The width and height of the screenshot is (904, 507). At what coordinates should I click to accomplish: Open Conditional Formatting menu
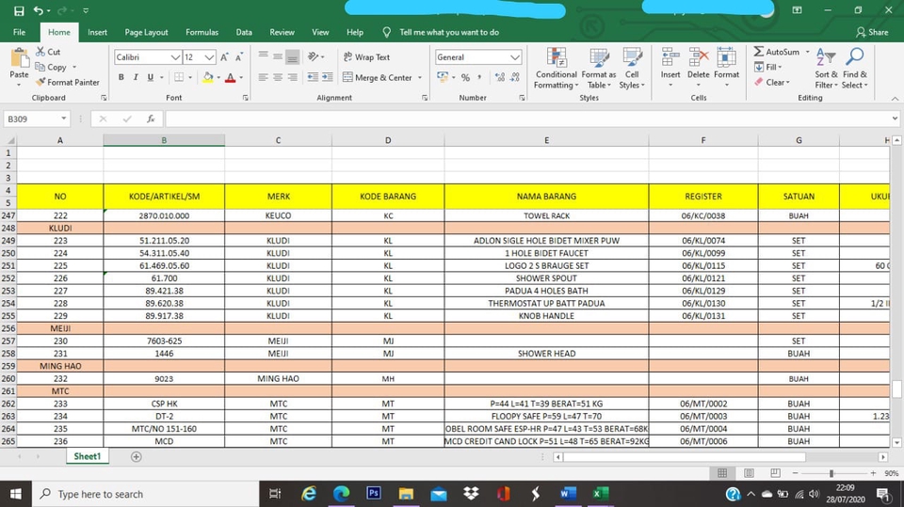click(x=556, y=69)
